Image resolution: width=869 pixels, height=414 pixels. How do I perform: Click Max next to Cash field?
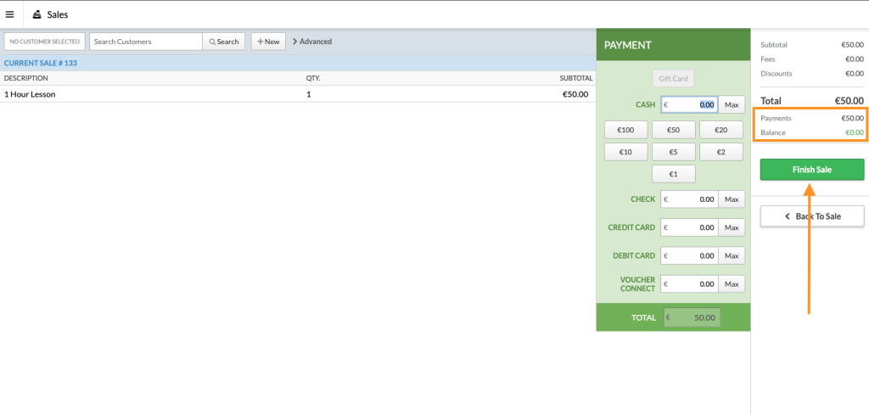[732, 105]
